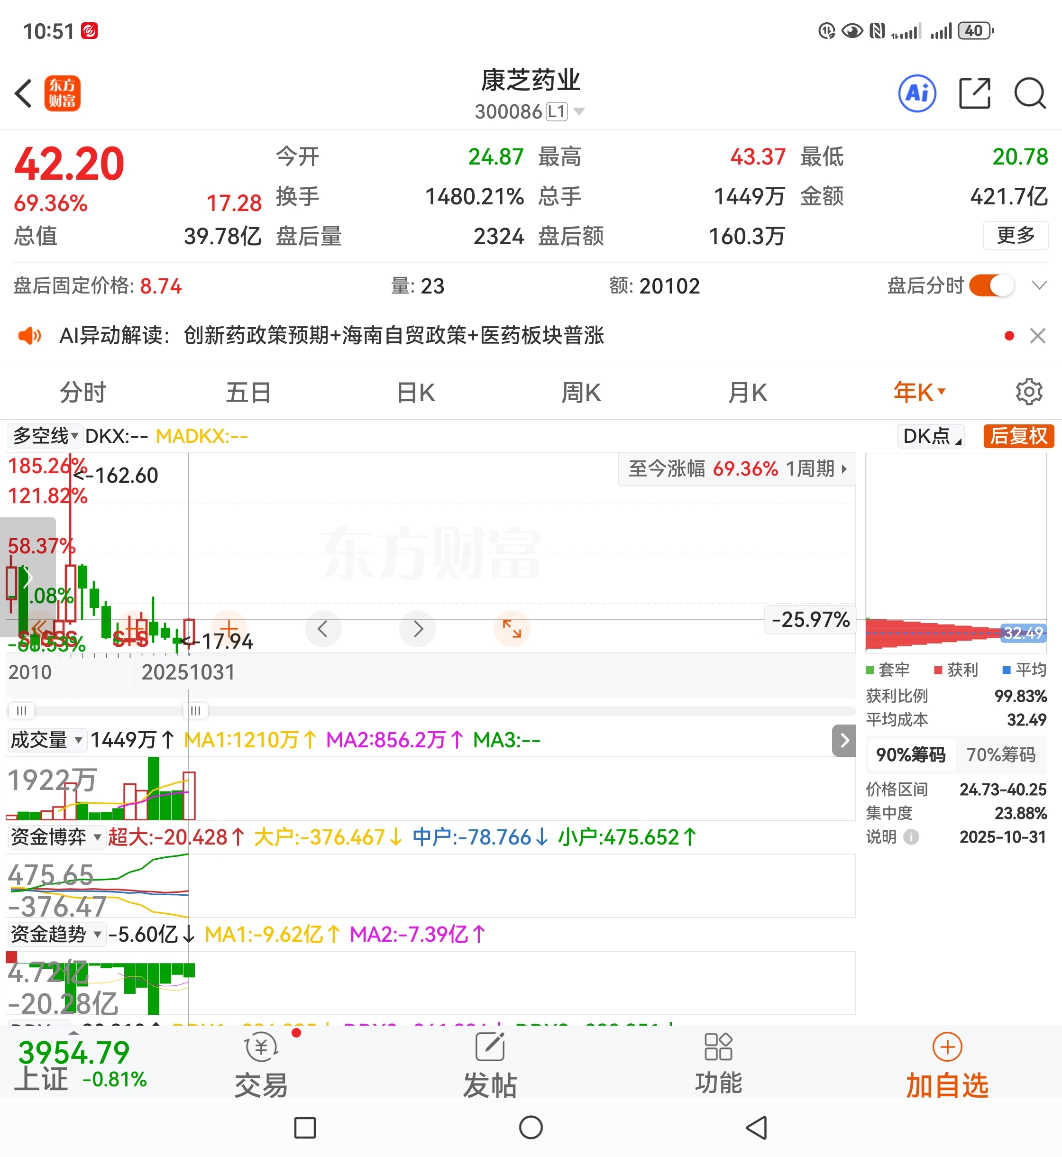Tap the fullscreen expand chart icon

tap(512, 628)
